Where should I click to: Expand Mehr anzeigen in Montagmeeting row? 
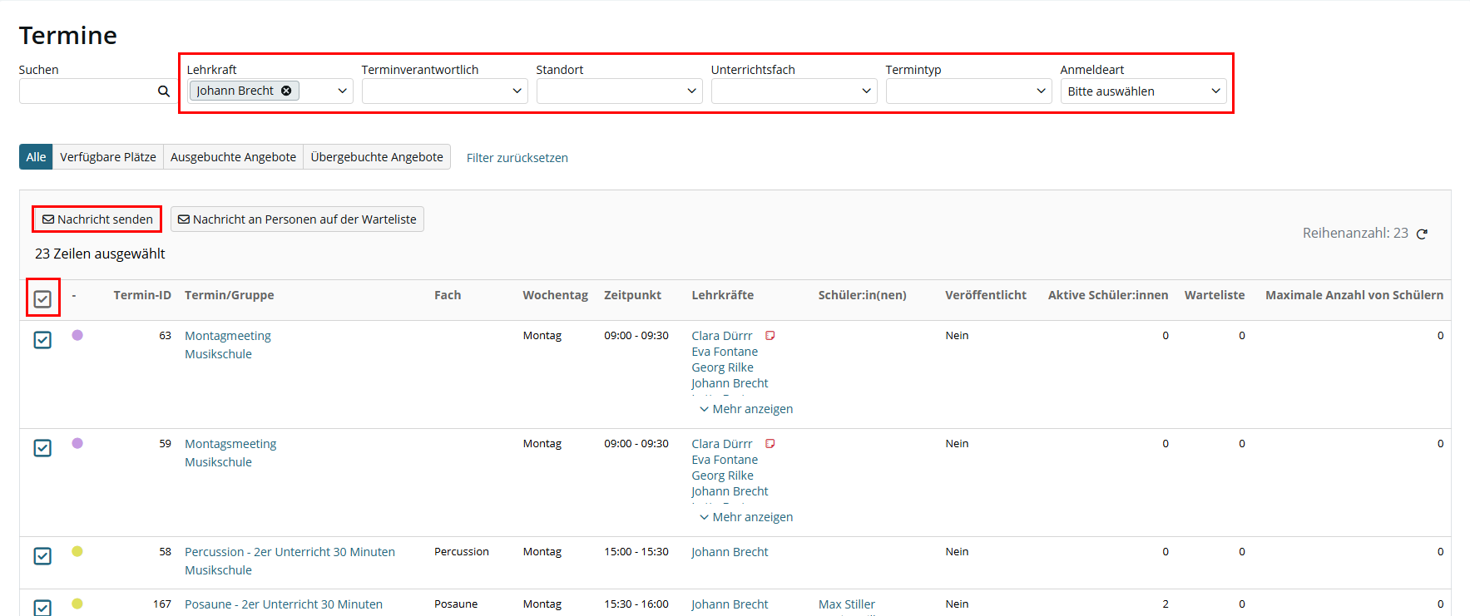click(746, 409)
